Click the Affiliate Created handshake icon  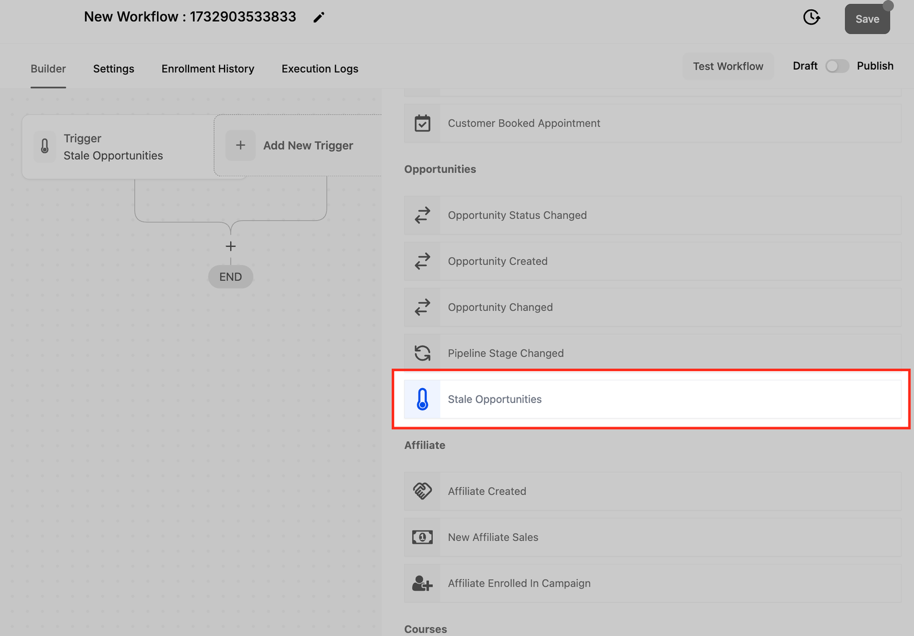pos(422,491)
